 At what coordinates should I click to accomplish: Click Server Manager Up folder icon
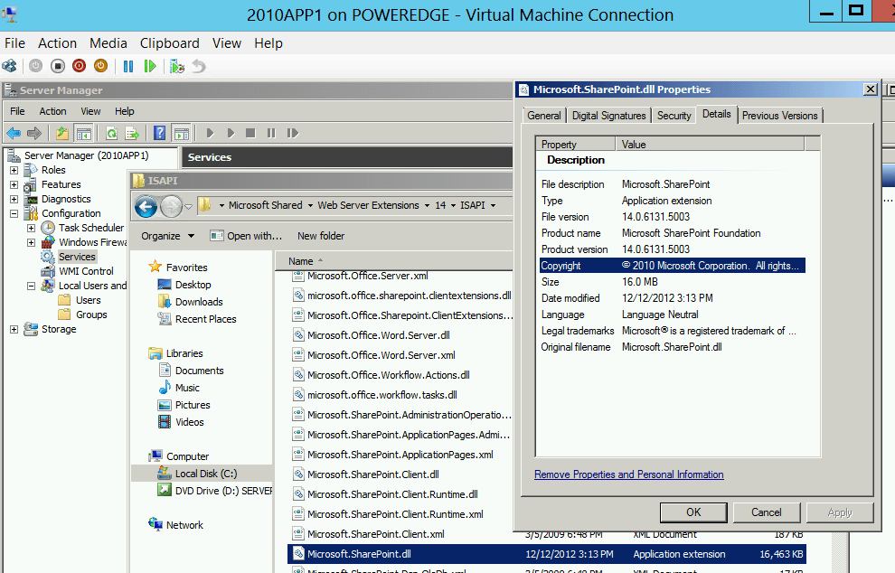61,133
